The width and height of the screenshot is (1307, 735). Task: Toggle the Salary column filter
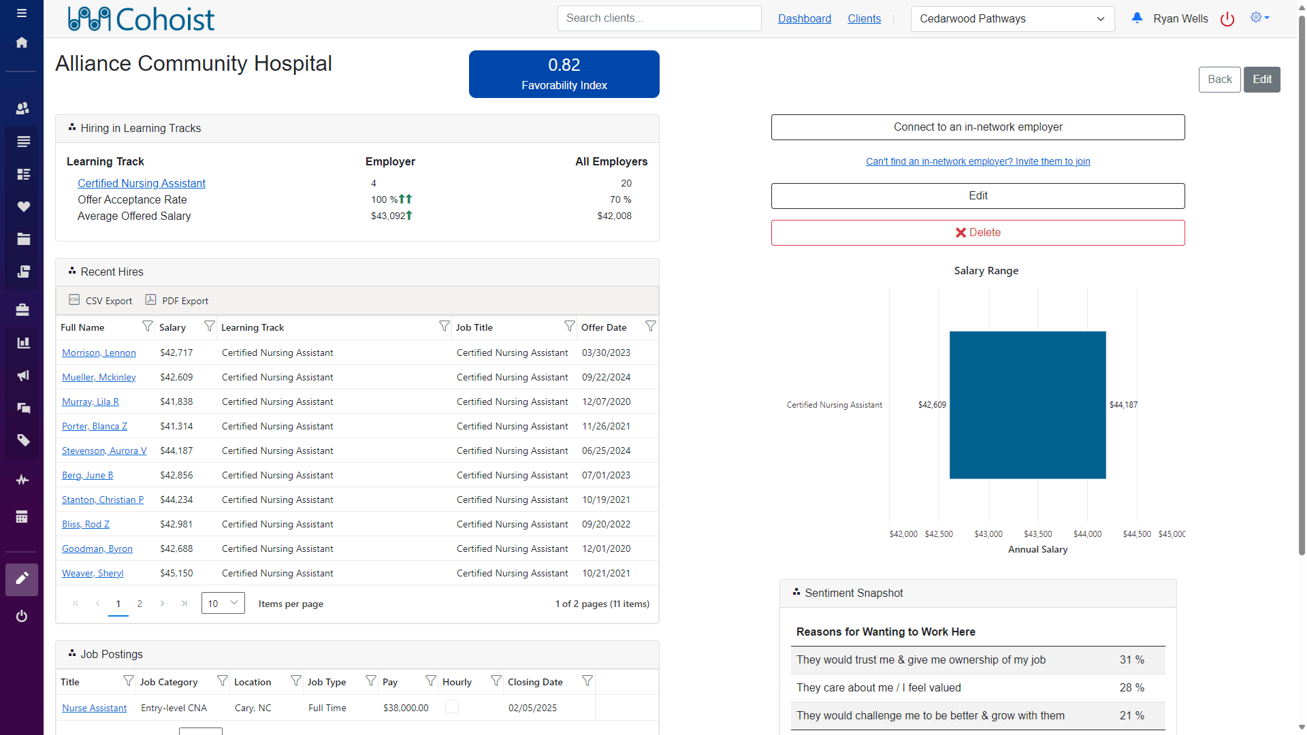[208, 327]
